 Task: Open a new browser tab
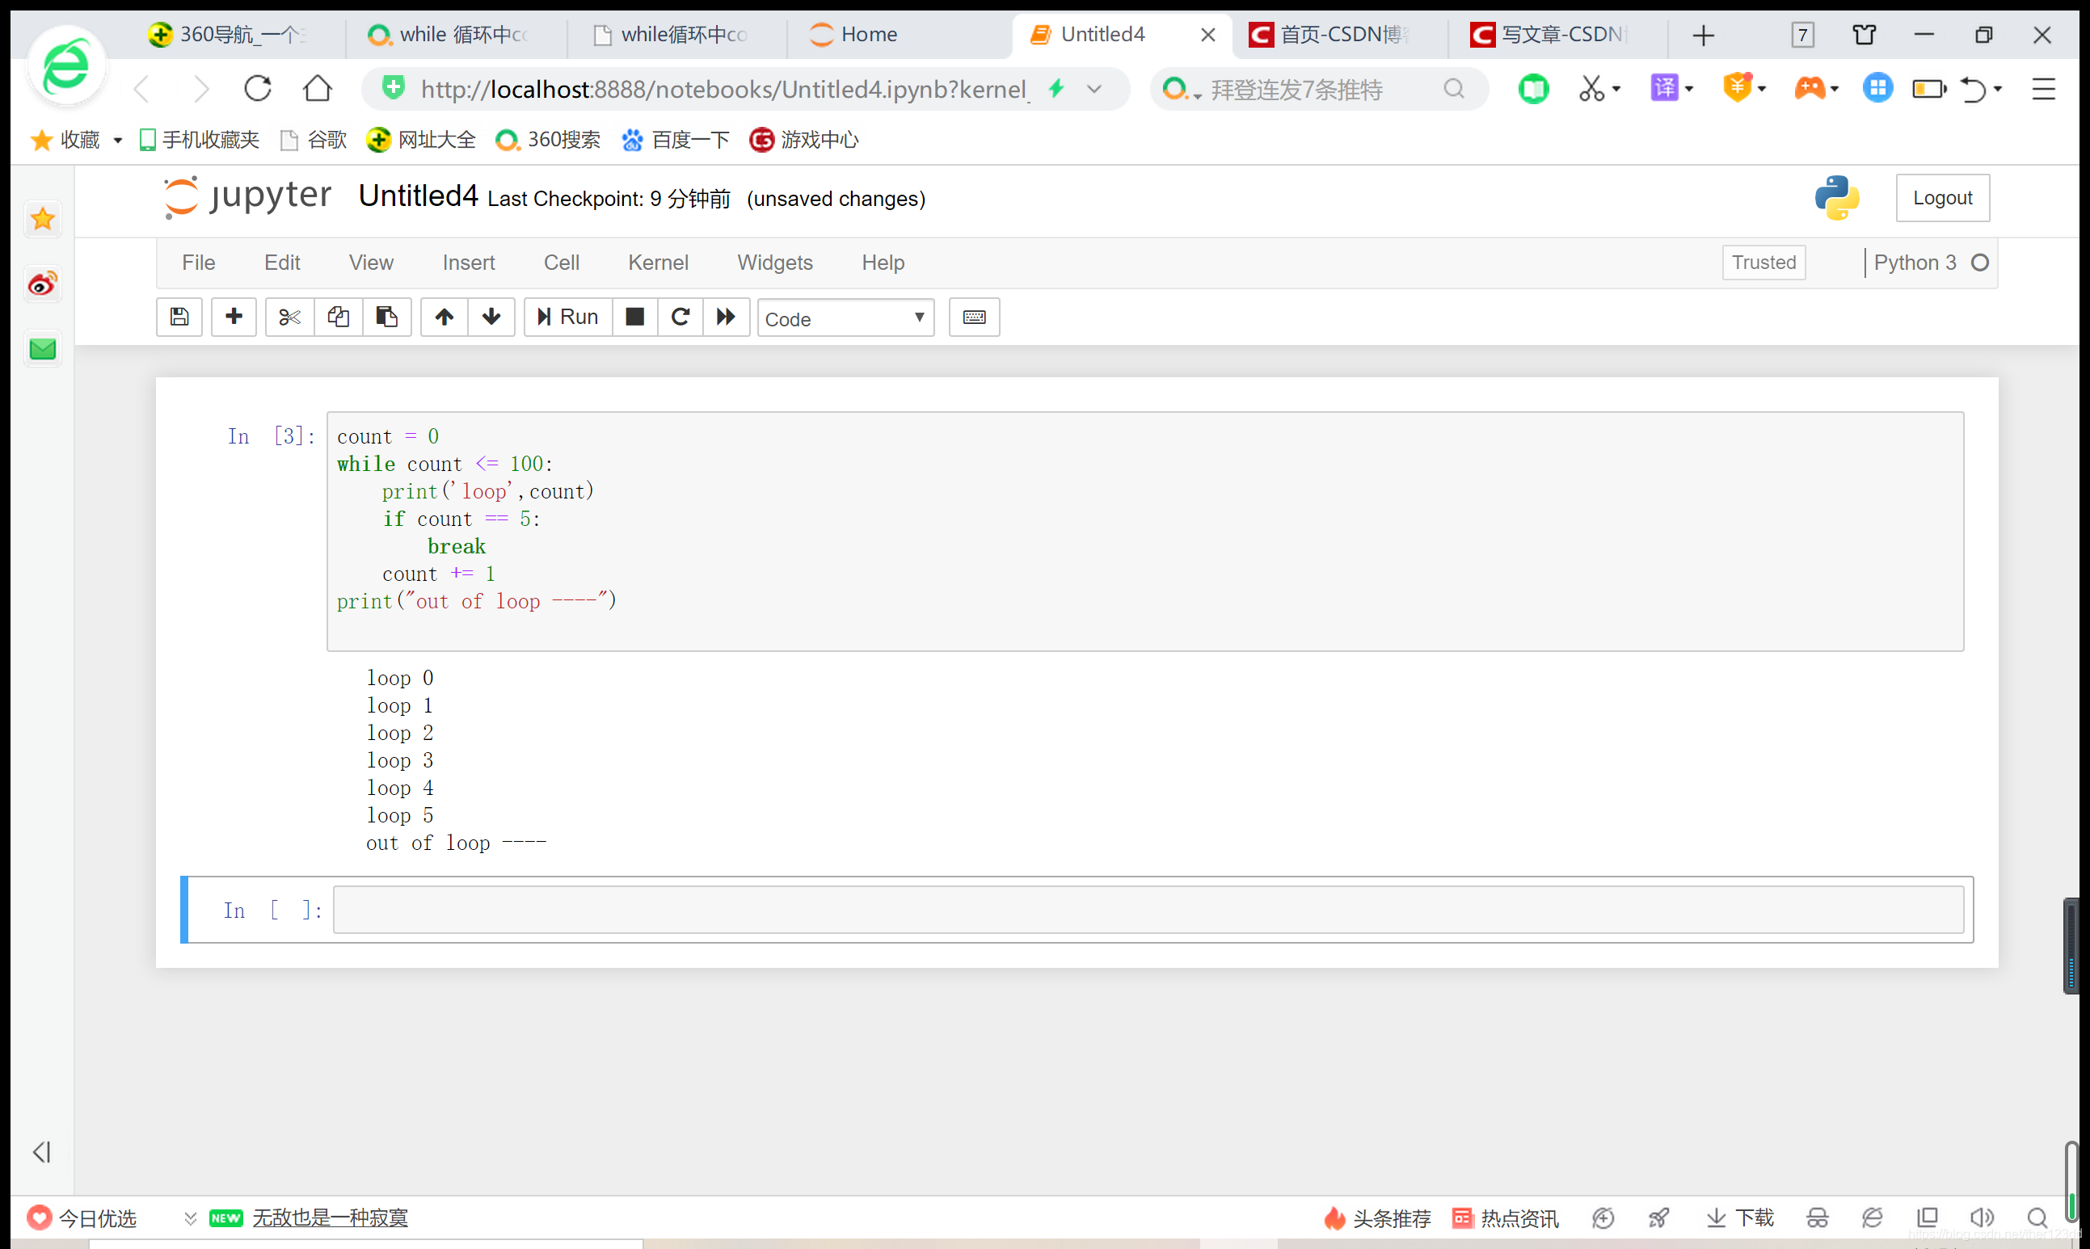click(1703, 36)
